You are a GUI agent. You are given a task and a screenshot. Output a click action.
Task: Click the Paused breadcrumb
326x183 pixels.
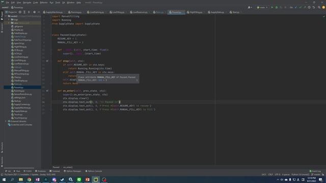[x=56, y=167]
